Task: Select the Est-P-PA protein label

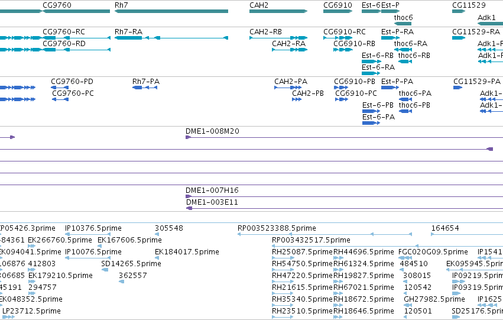Action: (397, 82)
